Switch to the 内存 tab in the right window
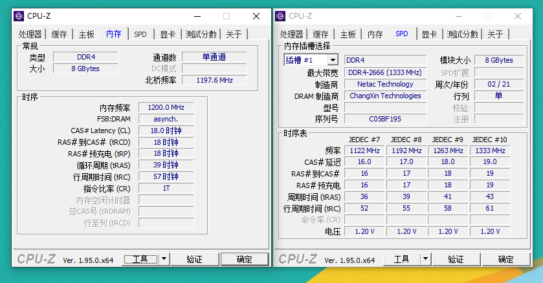 [375, 34]
